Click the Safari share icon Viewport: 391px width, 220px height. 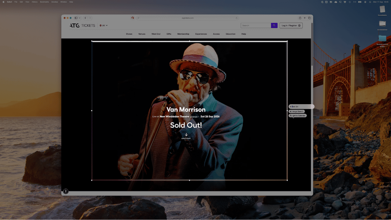point(300,18)
